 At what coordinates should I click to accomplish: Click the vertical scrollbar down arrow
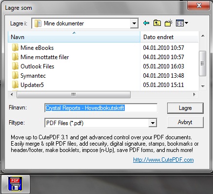click(x=203, y=86)
